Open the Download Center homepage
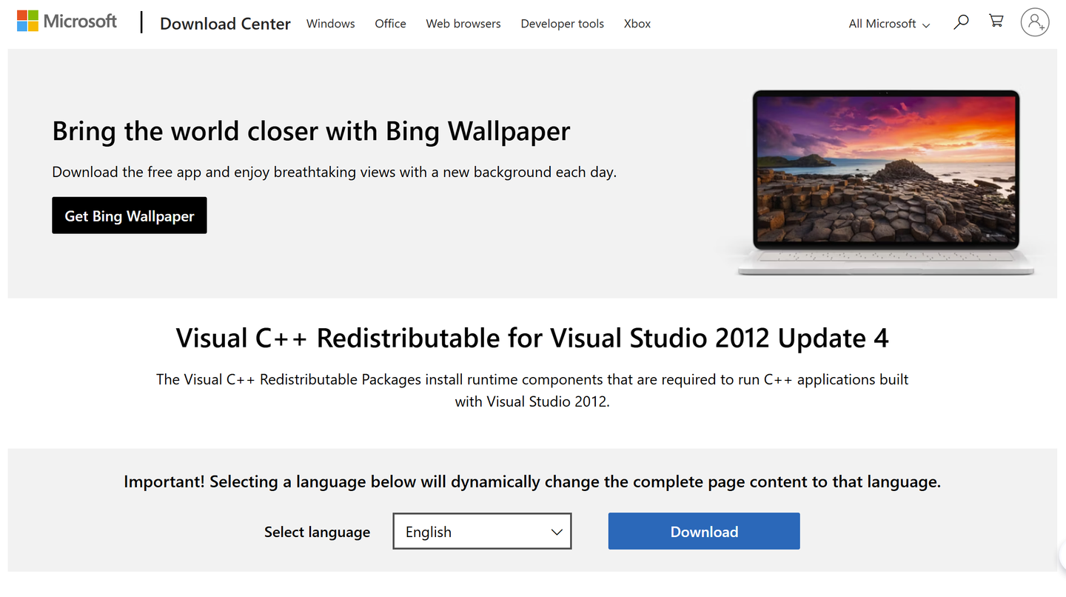This screenshot has height=597, width=1066. tap(225, 23)
